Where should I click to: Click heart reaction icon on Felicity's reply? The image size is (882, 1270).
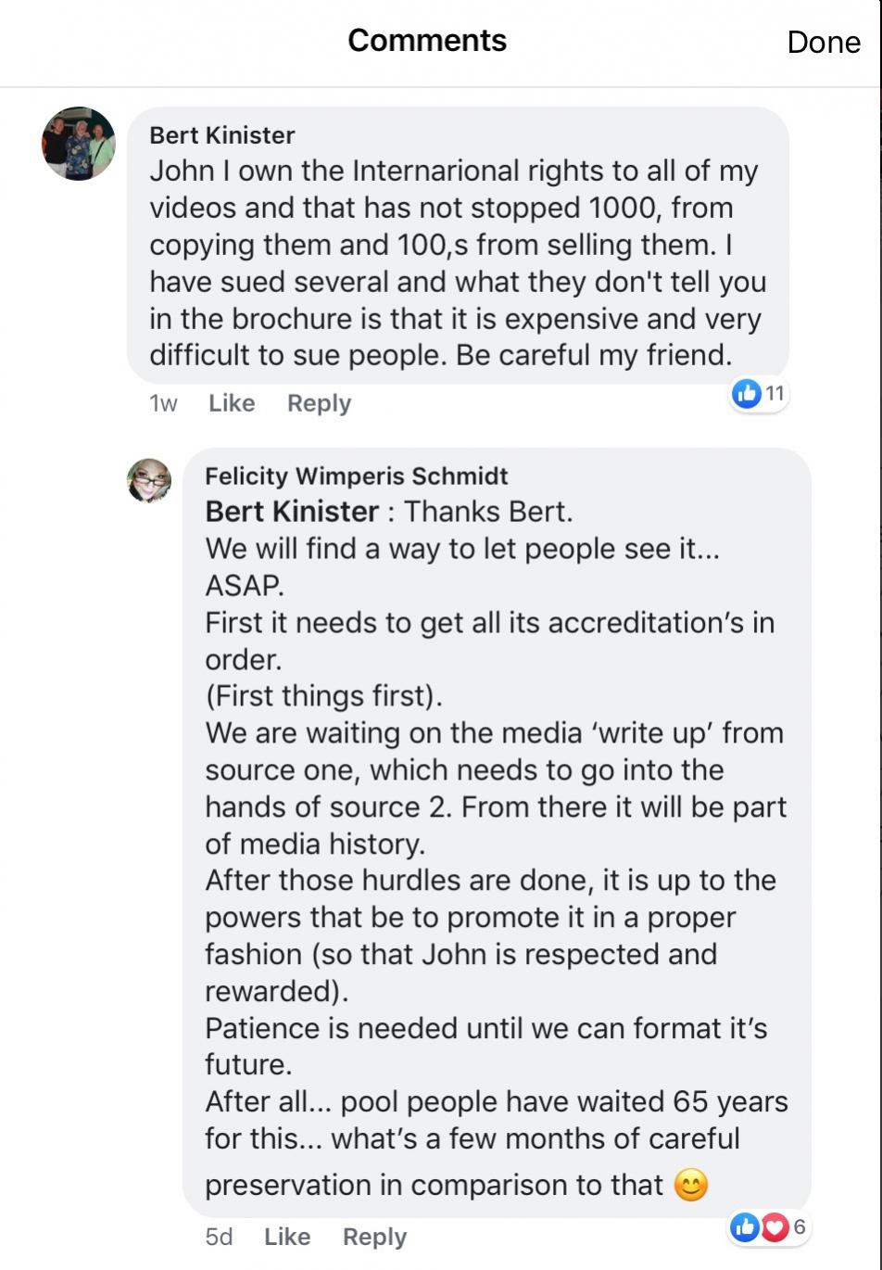773,1227
